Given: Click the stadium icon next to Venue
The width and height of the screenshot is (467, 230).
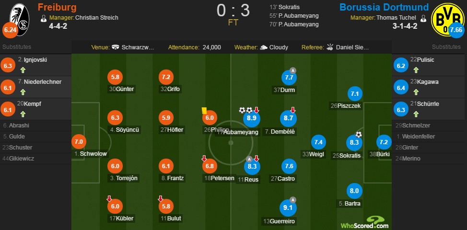Looking at the screenshot, I should (x=116, y=47).
